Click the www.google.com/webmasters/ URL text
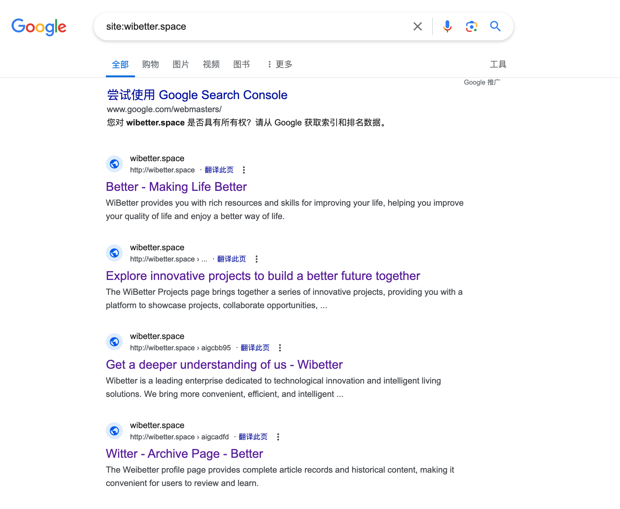The image size is (620, 509). click(x=164, y=109)
